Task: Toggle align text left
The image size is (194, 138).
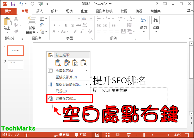Action: [99, 32]
